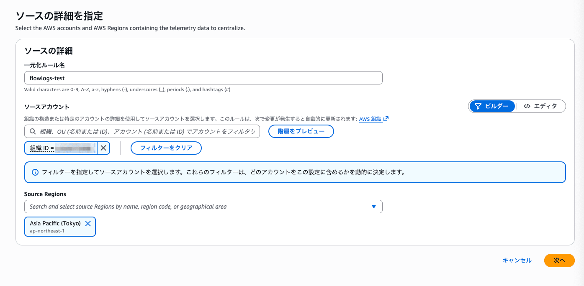Remove the 組織 ID filter with its X icon
Image resolution: width=584 pixels, height=286 pixels.
(103, 148)
